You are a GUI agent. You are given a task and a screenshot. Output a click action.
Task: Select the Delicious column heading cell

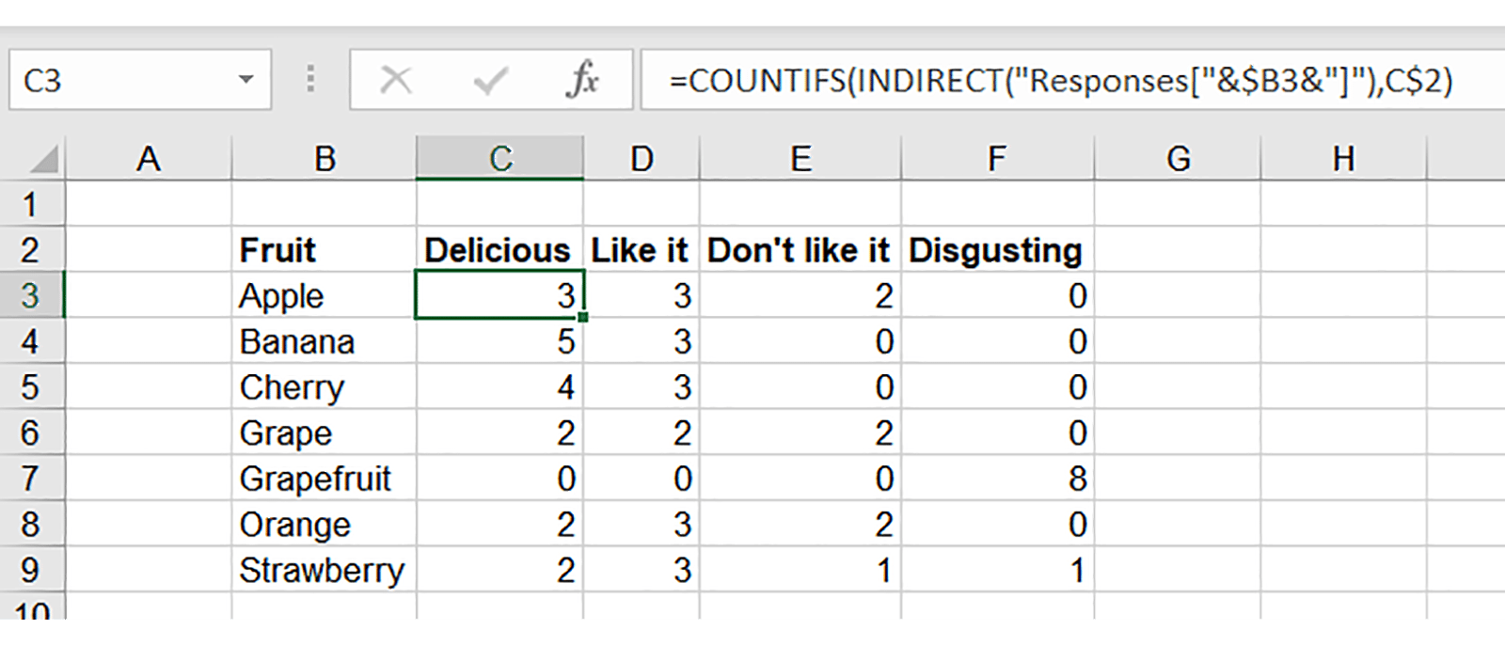click(x=499, y=250)
